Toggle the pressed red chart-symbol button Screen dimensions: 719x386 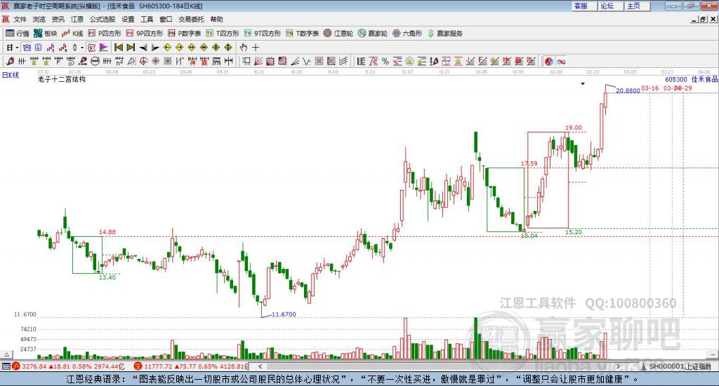(92, 48)
